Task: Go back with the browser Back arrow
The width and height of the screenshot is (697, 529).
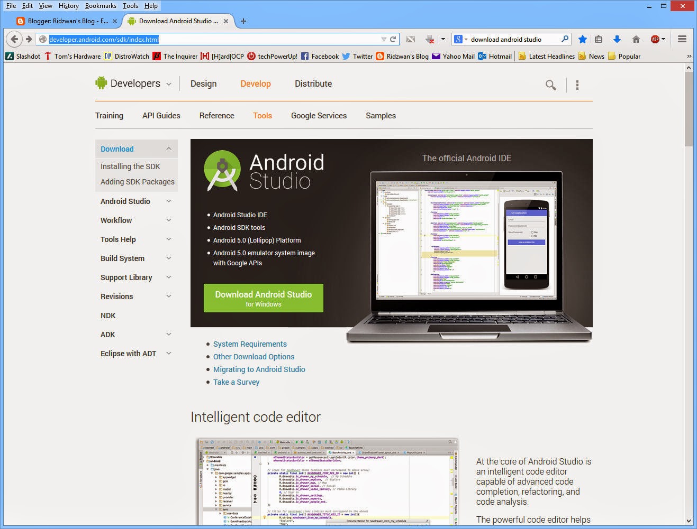Action: tap(14, 39)
